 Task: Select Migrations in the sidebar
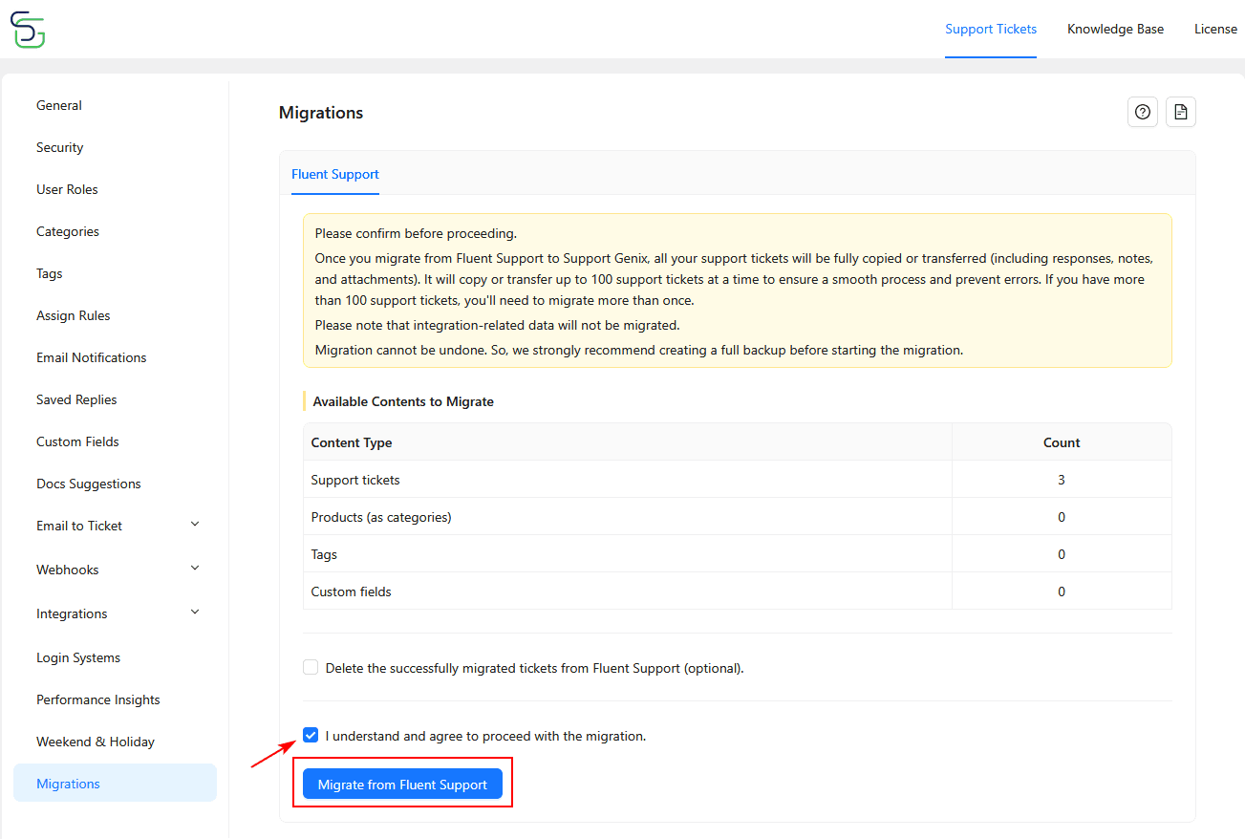[x=115, y=784]
